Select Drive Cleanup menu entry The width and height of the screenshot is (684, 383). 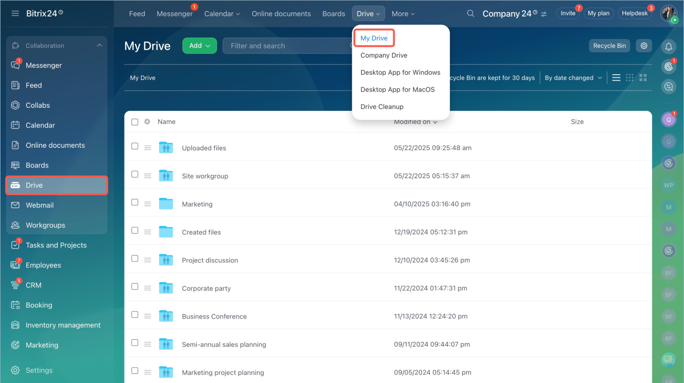coord(382,107)
